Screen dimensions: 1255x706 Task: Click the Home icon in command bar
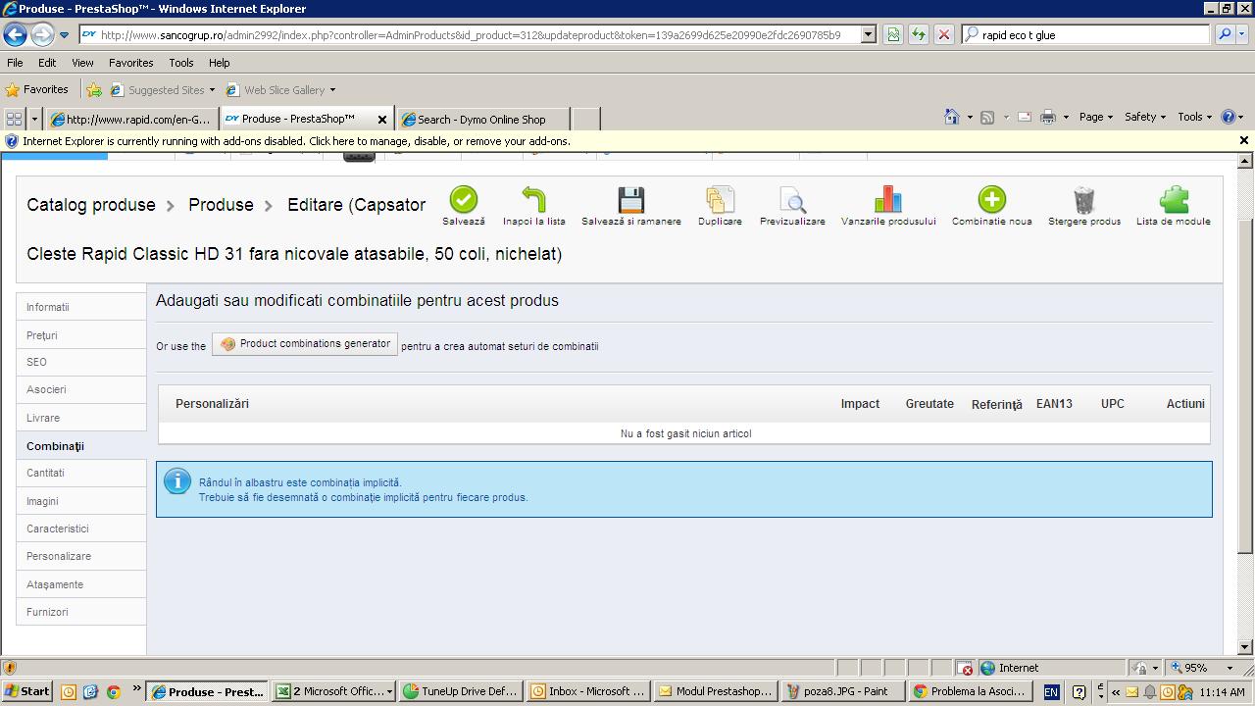click(x=951, y=117)
